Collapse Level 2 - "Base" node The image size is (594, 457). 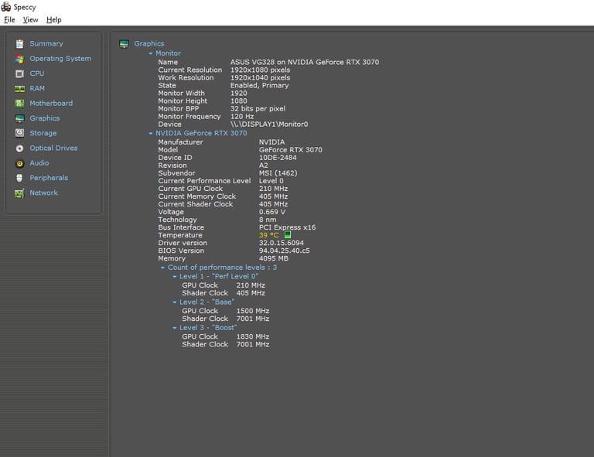175,302
